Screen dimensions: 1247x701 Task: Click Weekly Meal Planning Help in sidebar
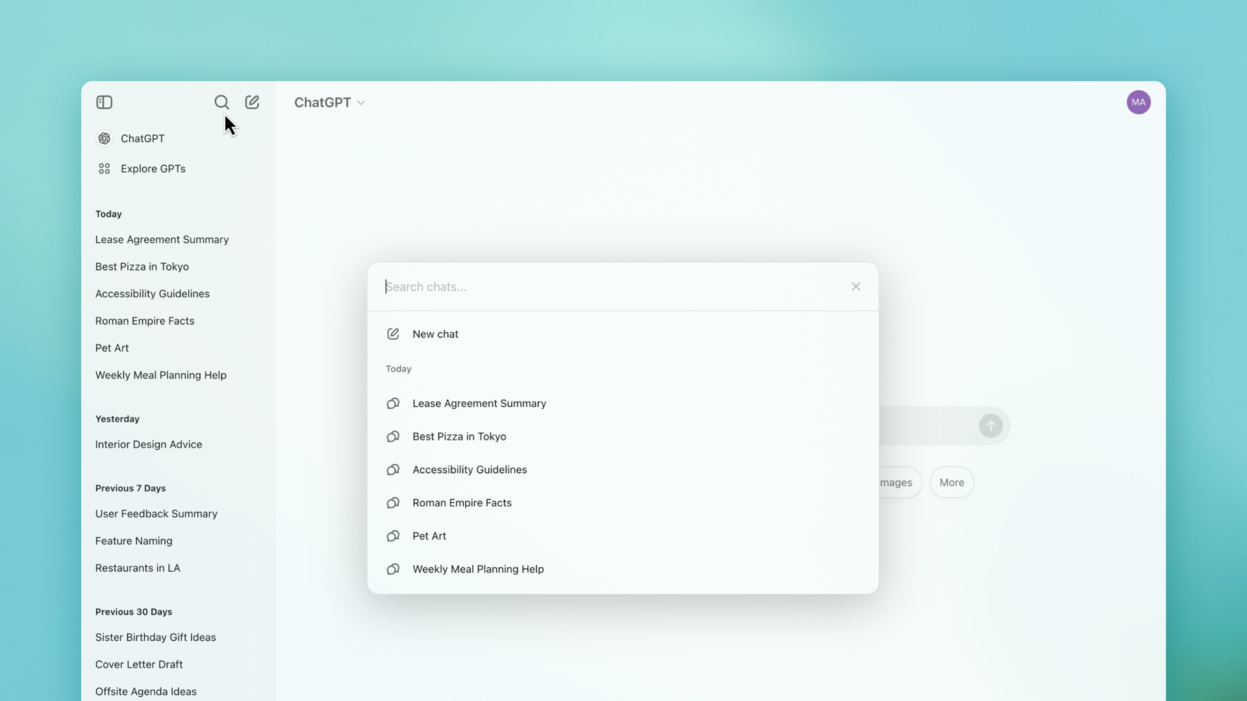(x=160, y=374)
